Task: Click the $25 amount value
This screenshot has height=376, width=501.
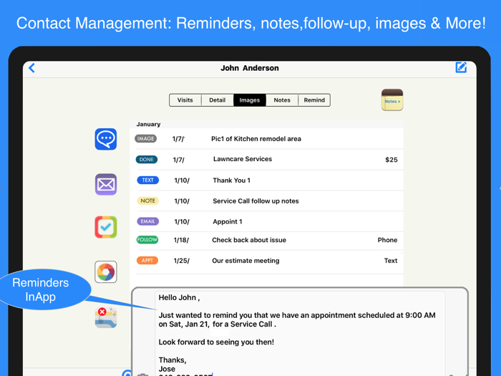Action: 391,160
